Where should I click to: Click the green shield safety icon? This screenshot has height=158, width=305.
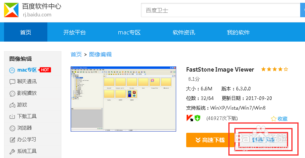click(x=197, y=118)
